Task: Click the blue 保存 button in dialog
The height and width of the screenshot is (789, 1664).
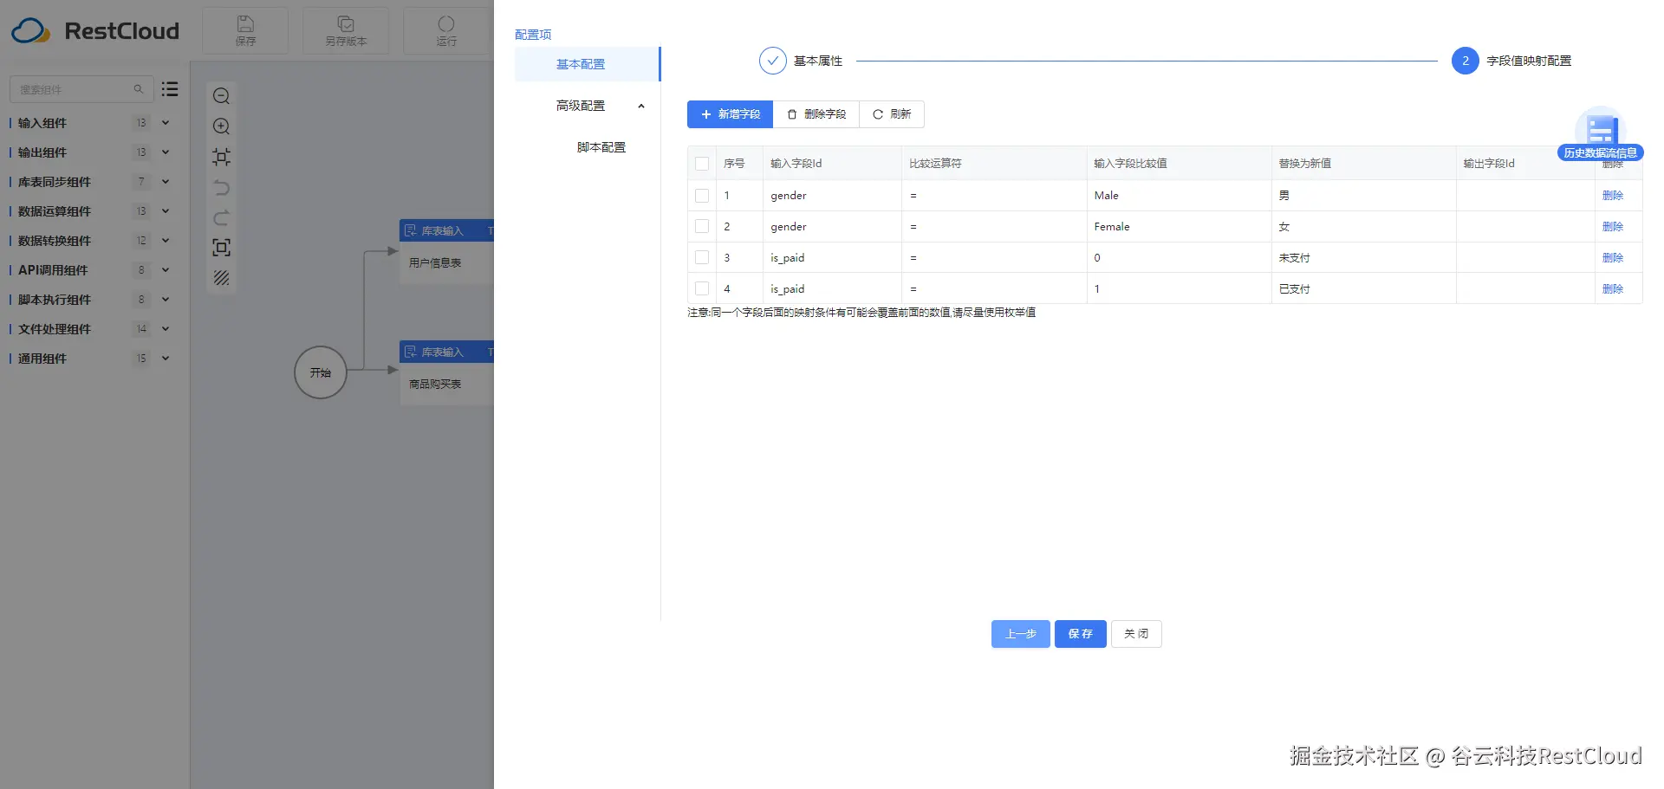Action: pos(1081,634)
